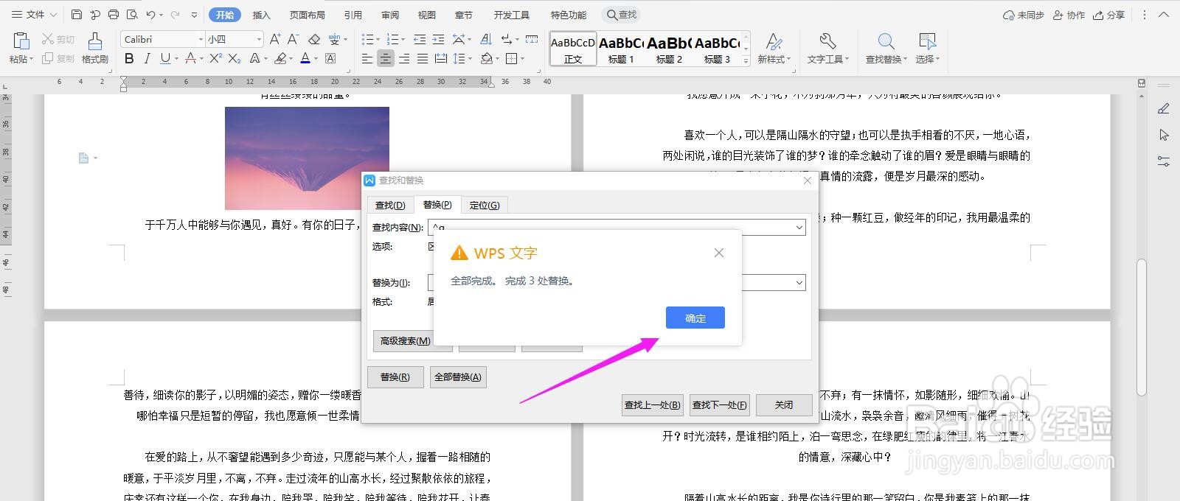Open the 定位(G) tab in dialog
This screenshot has height=501, width=1180.
click(485, 205)
